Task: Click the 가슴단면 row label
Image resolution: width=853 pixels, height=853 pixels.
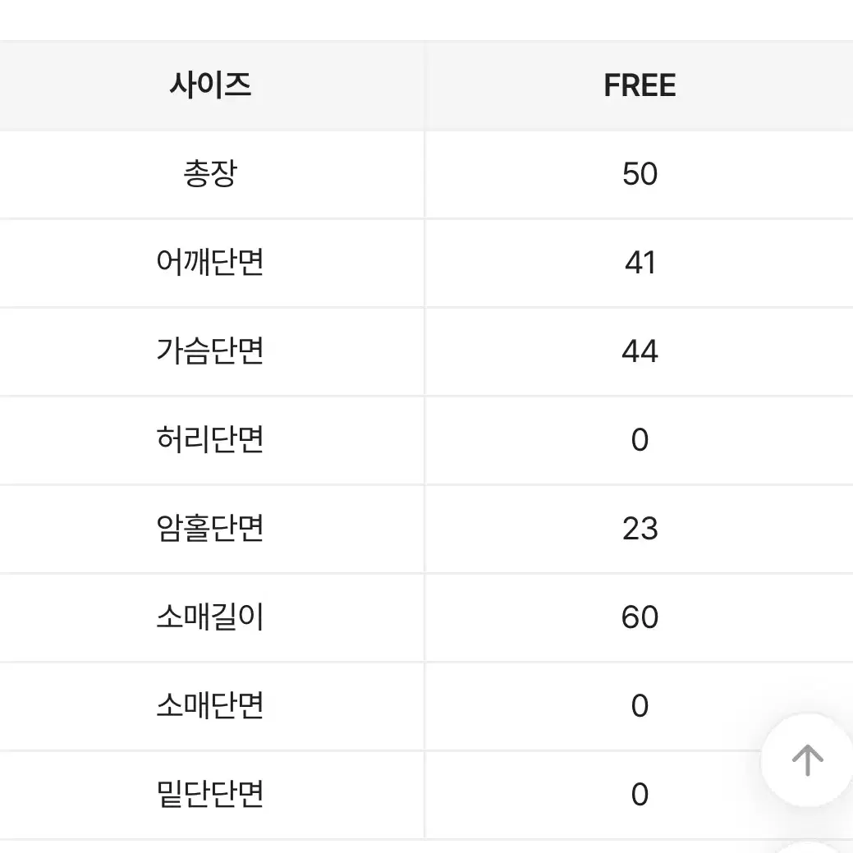Action: (x=210, y=351)
